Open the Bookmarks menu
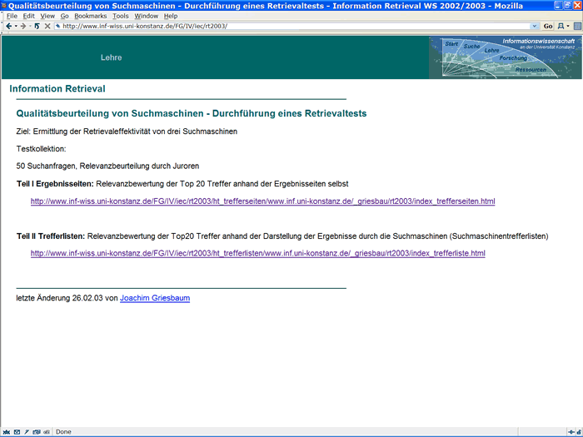 click(90, 16)
